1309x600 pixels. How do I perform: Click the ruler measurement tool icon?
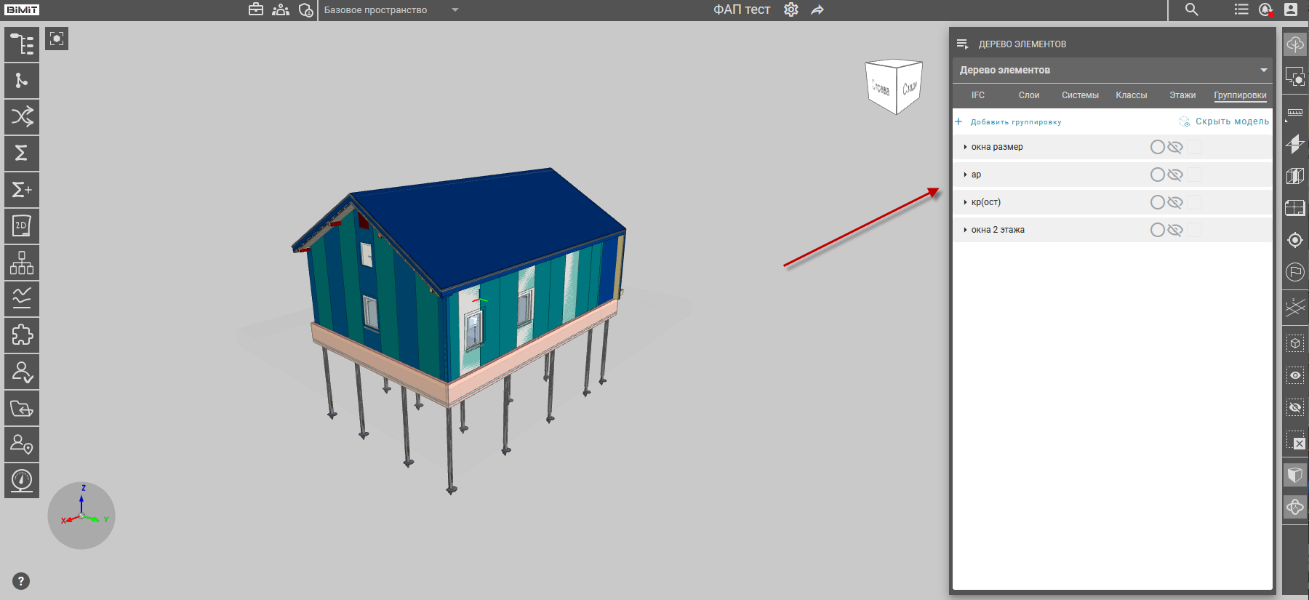tap(1295, 113)
